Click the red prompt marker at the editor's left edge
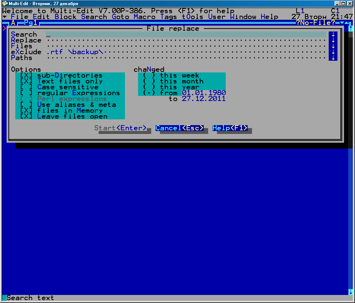 coord(4,29)
